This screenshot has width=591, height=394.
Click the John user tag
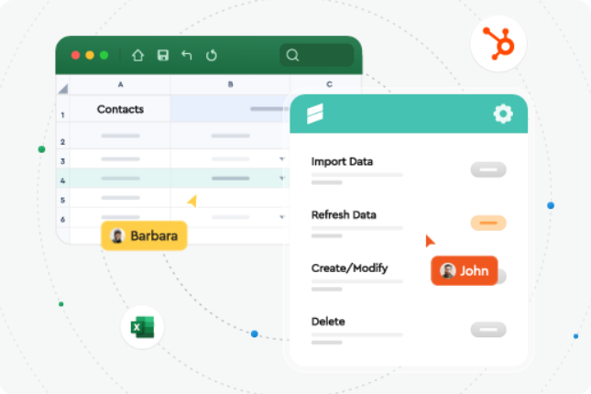click(x=464, y=270)
